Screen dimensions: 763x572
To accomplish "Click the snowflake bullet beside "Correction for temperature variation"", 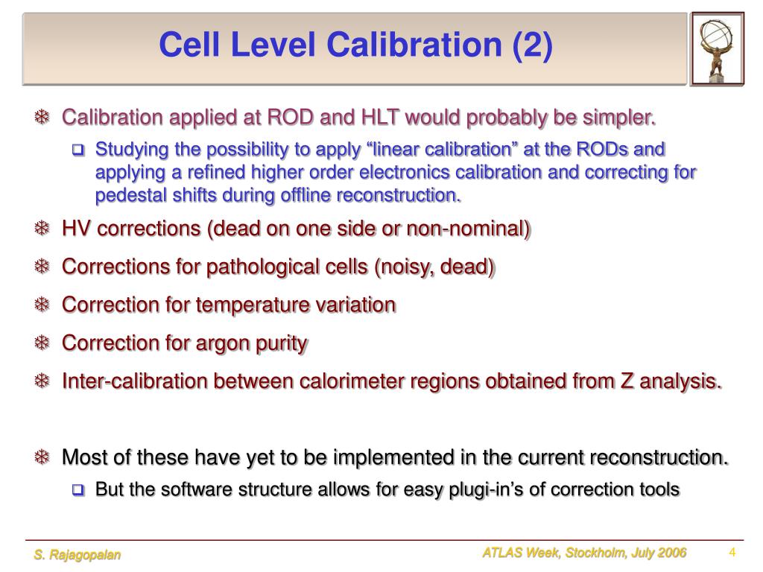I will pyautogui.click(x=42, y=305).
